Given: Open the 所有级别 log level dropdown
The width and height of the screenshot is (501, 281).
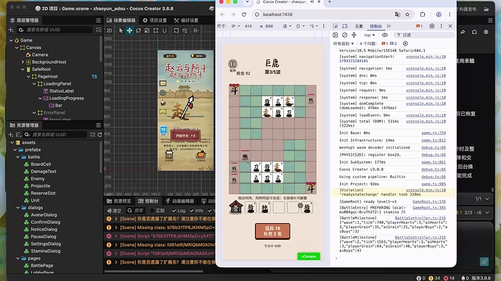Looking at the screenshot, I should (343, 43).
